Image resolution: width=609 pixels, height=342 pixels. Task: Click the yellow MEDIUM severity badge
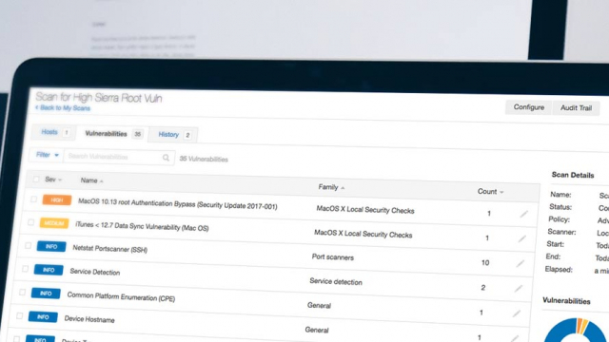coord(54,223)
